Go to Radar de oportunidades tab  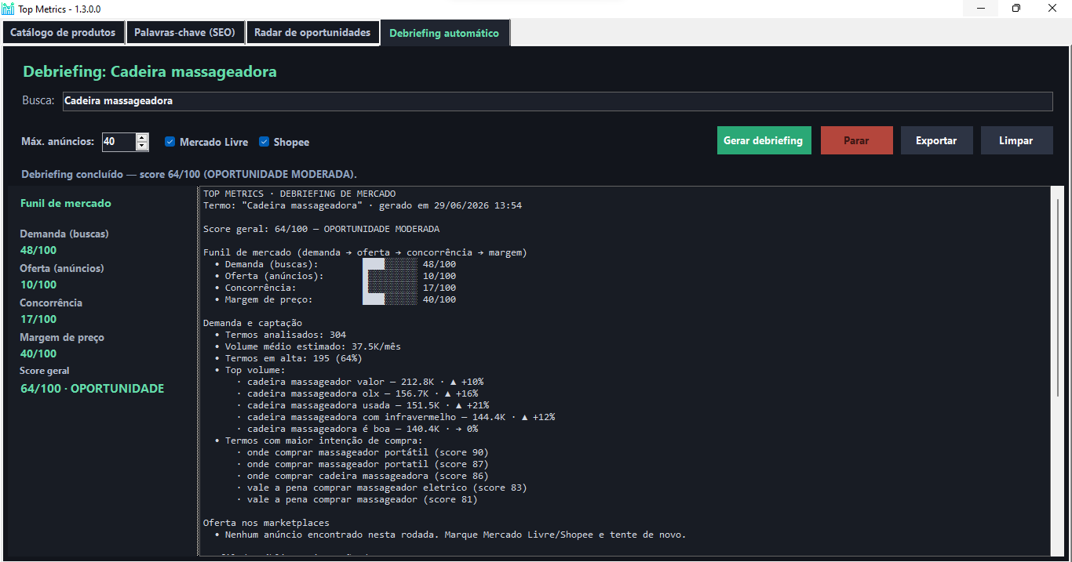[x=312, y=33]
